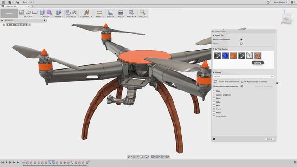This screenshot has height=167, width=297.
Task: Click the Undo arrow
Action: coord(24,2)
